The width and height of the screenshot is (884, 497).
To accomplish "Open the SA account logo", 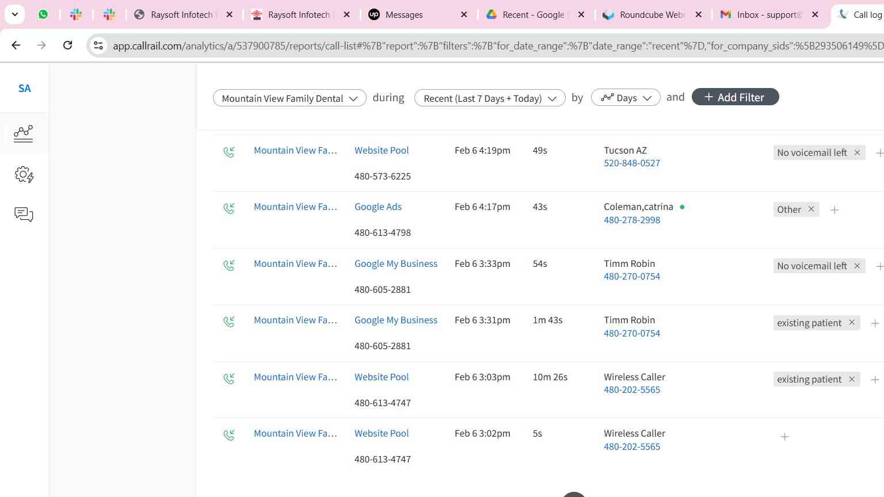I will click(x=24, y=89).
